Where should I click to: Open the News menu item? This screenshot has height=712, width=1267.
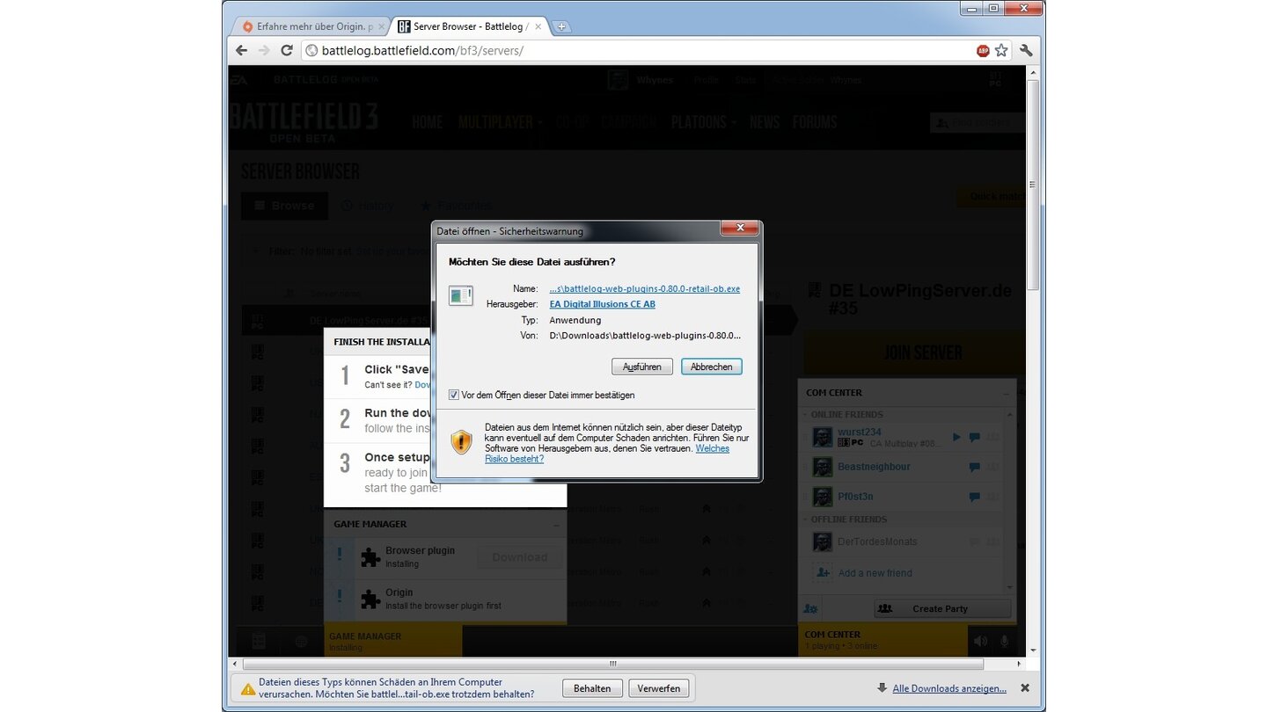(x=765, y=122)
